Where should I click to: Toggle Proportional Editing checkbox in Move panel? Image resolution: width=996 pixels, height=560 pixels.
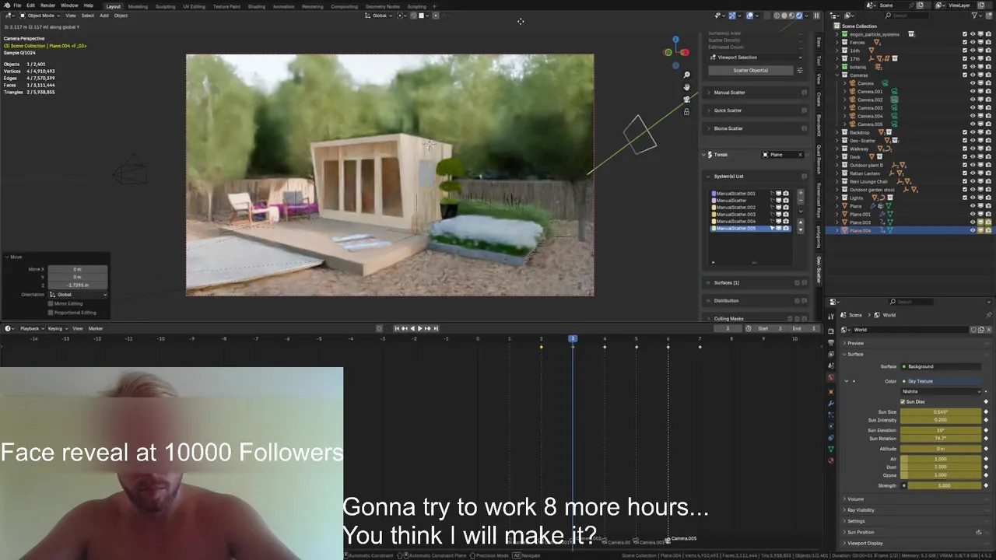coord(51,313)
